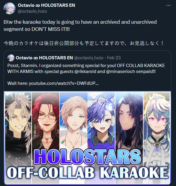
Task: Click the Japanese tweet text line
Action: pos(84,43)
